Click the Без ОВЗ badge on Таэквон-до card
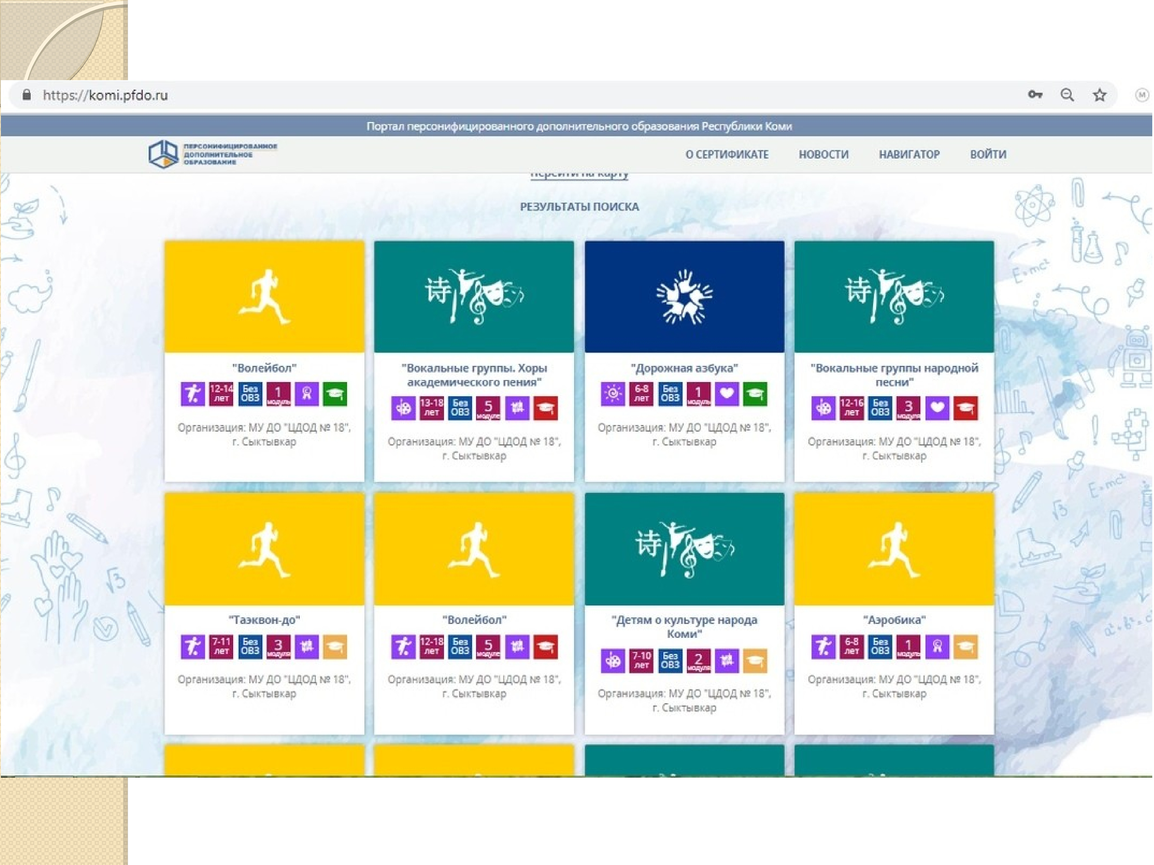 coord(250,646)
